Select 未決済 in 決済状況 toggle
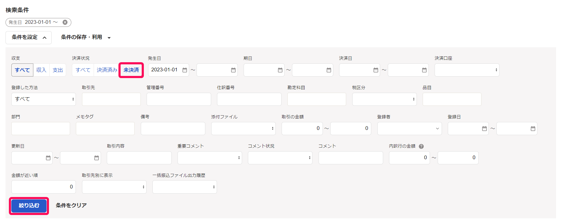The height and width of the screenshot is (222, 561). point(131,70)
